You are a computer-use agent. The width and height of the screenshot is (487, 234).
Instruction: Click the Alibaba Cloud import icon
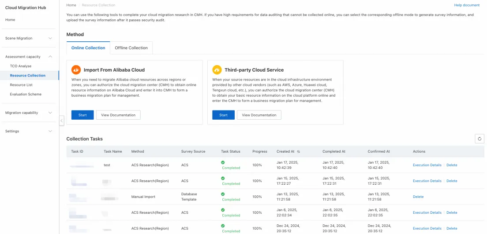point(76,70)
